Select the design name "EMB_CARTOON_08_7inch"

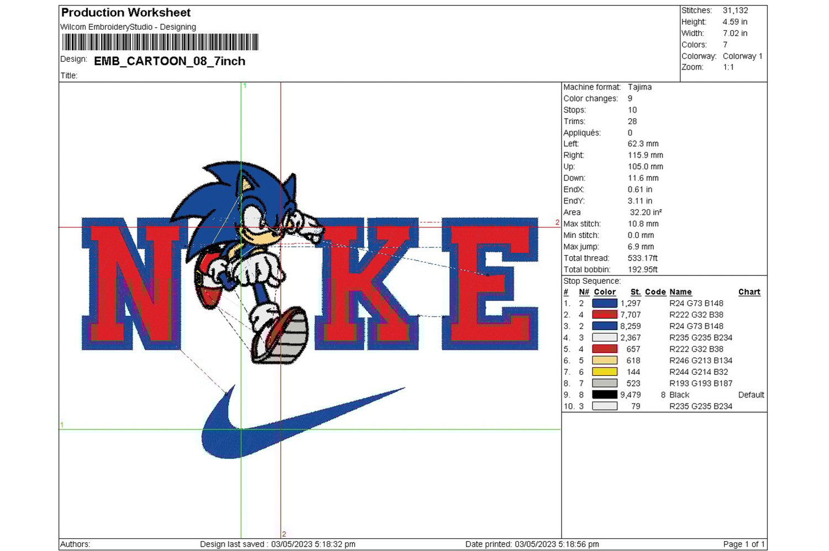pos(170,61)
